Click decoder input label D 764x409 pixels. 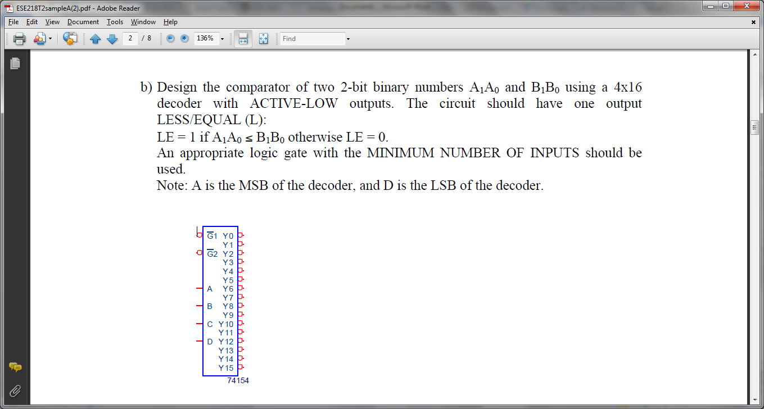[x=210, y=342]
